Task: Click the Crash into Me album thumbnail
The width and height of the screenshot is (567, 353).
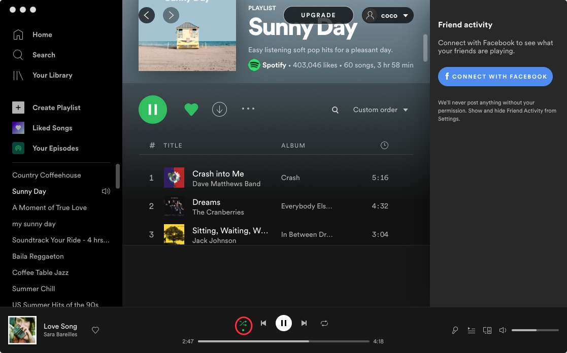Action: click(x=174, y=178)
